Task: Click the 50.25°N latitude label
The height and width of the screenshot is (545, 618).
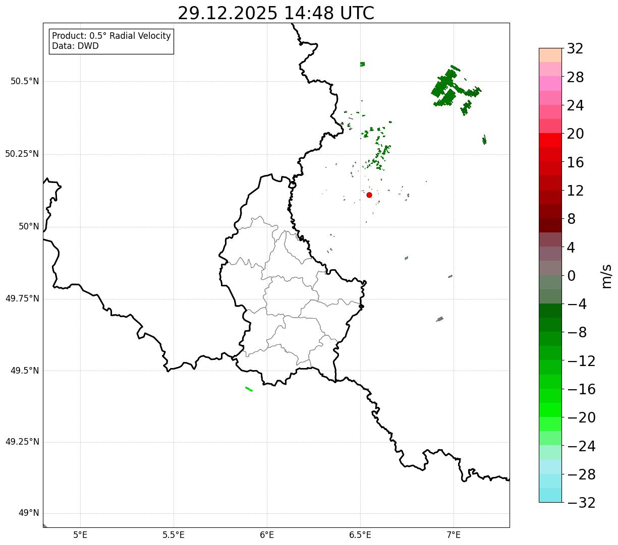Action: pos(22,154)
